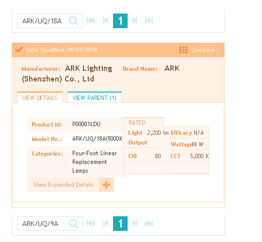Go to first page in top pager
262x242 pixels.
[91, 21]
